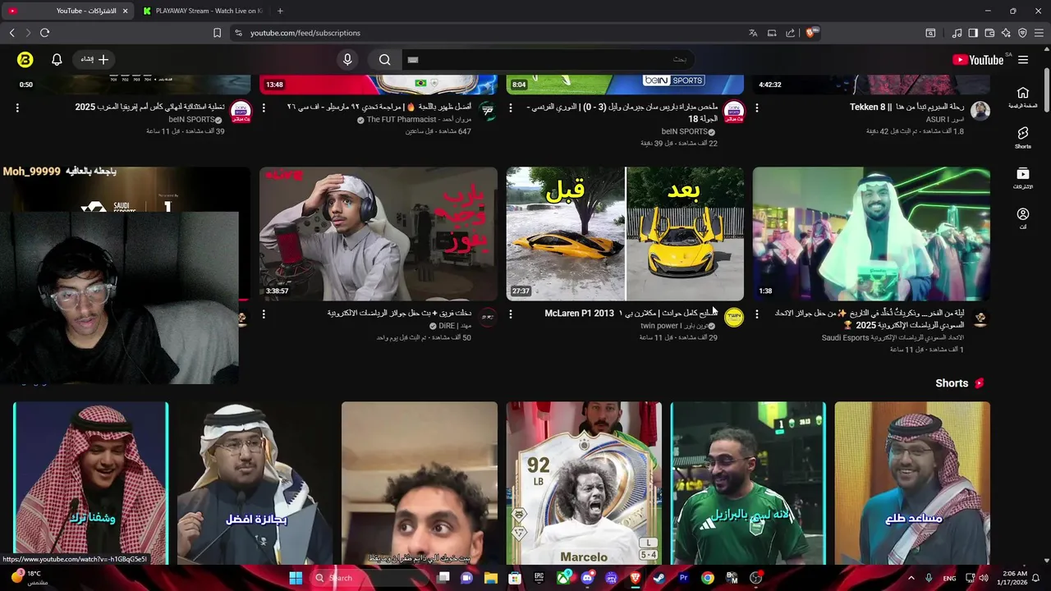Open File Explorer from the taskbar
This screenshot has height=591, width=1051.
click(x=491, y=578)
